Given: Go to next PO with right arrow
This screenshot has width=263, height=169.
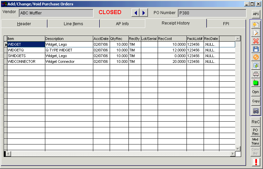Looking at the screenshot, I should 144,13.
